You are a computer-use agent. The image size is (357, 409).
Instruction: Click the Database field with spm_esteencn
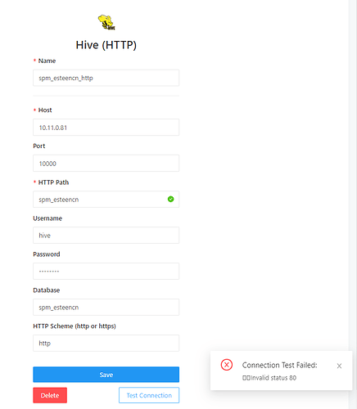point(106,308)
